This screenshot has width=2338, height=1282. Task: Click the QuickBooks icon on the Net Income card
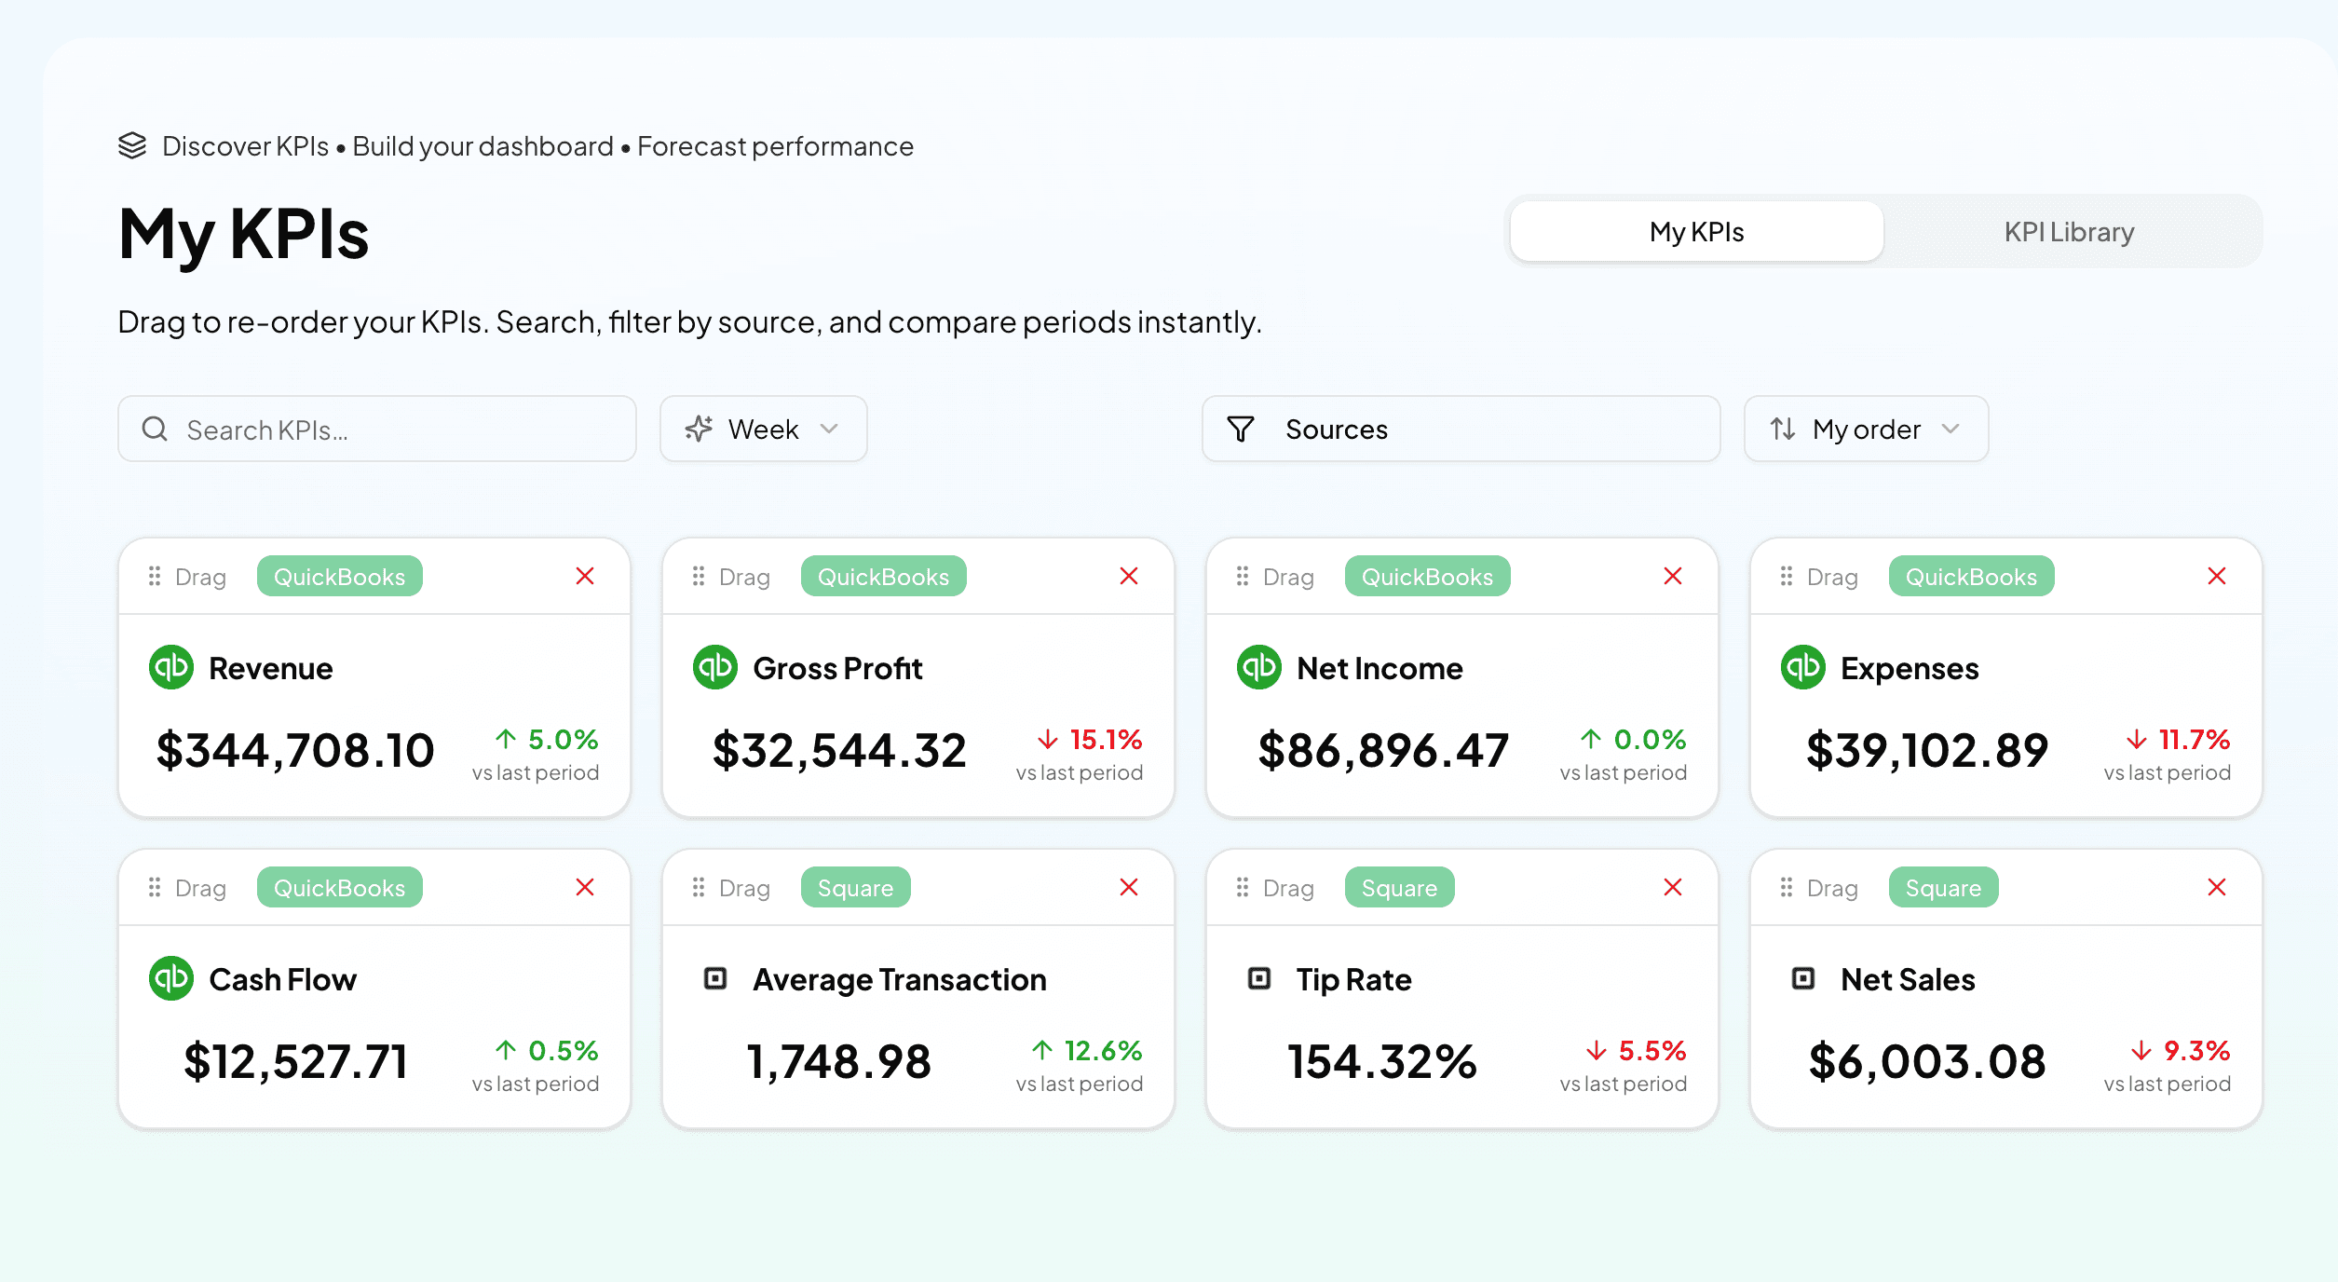pos(1257,667)
